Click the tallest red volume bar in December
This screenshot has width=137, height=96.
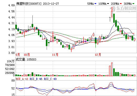point(112,69)
